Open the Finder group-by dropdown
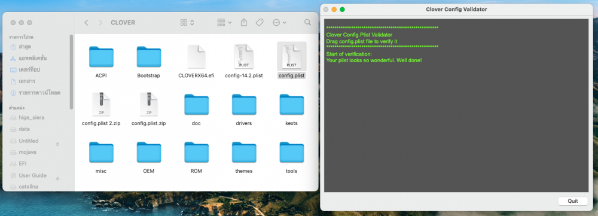Image resolution: width=598 pixels, height=216 pixels. click(224, 23)
